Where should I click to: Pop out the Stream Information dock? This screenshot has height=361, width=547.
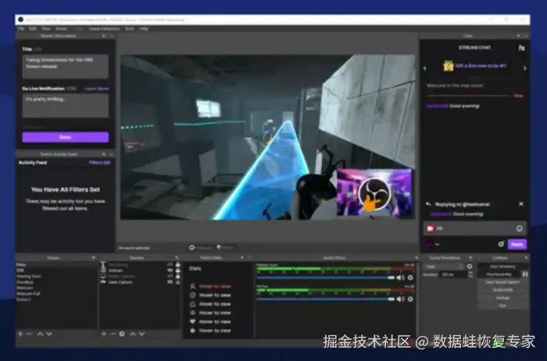pyautogui.click(x=104, y=36)
